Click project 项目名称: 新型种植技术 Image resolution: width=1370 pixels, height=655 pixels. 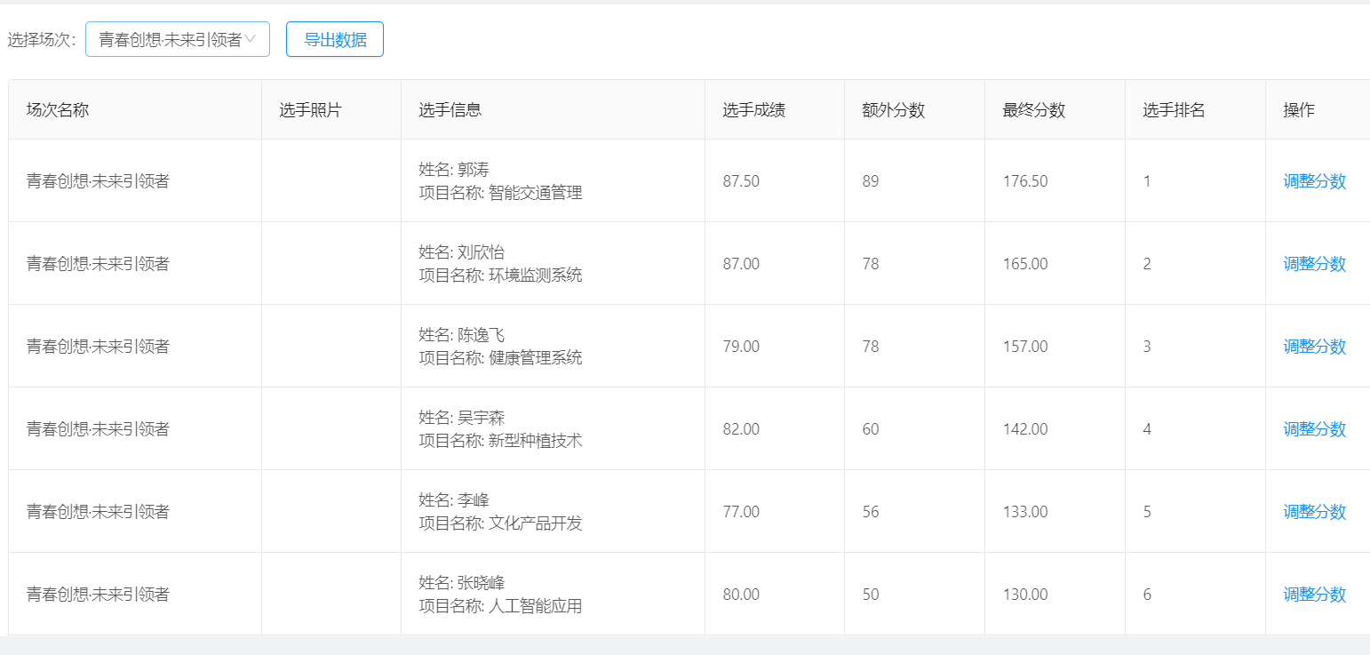click(501, 441)
